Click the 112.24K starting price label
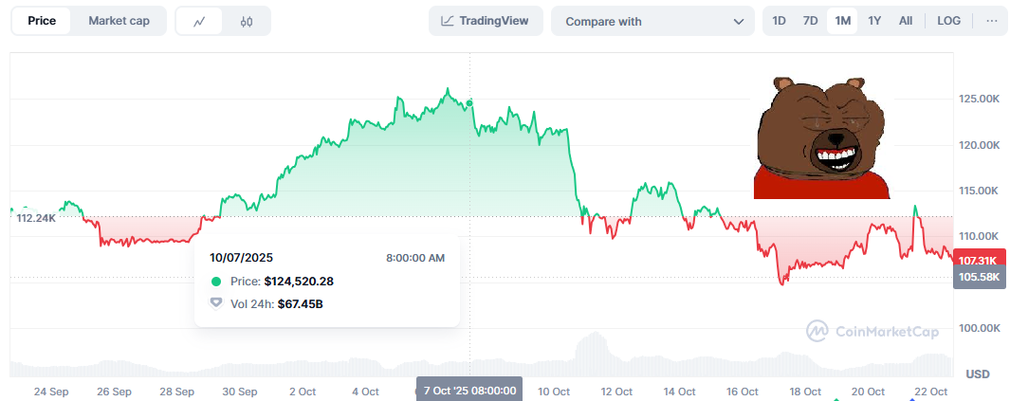1010x401 pixels. point(36,217)
